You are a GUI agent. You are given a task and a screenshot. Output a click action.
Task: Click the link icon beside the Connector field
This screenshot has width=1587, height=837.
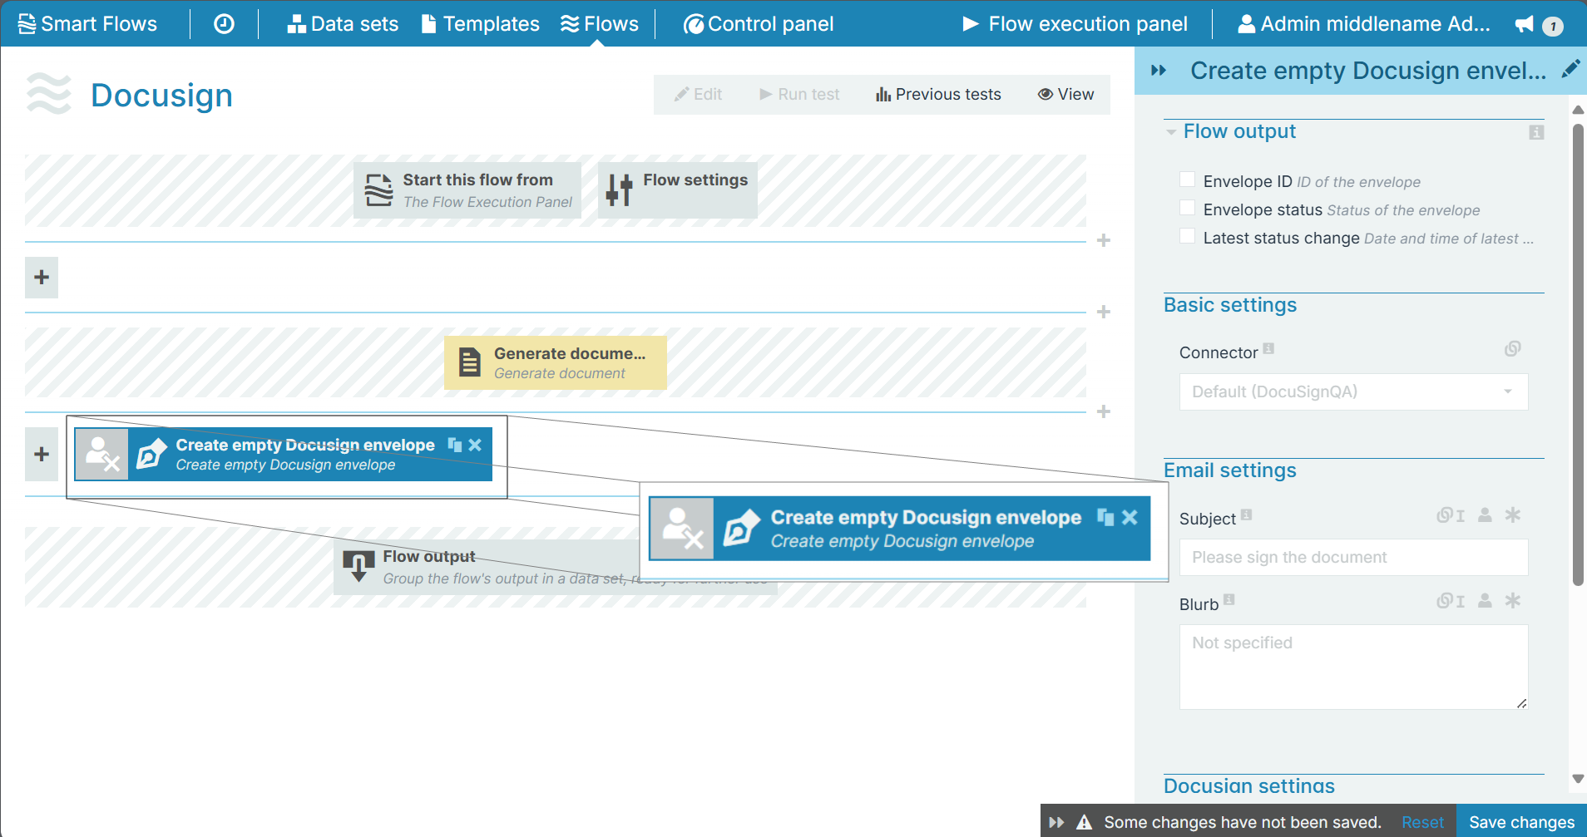pyautogui.click(x=1512, y=349)
